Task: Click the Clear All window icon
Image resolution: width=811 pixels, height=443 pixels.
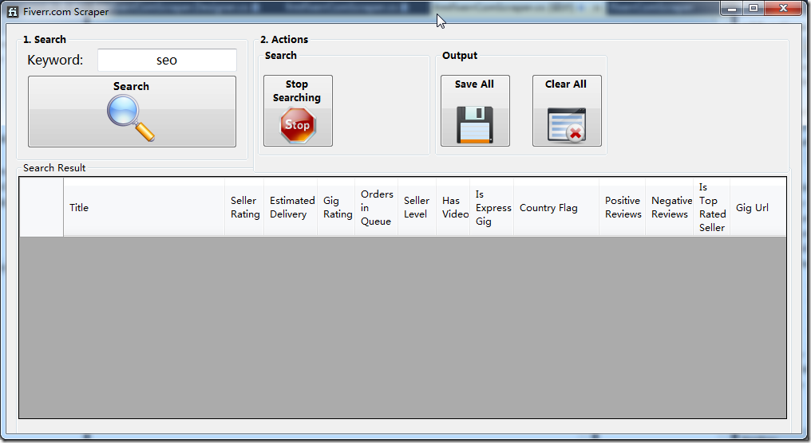Action: point(567,125)
